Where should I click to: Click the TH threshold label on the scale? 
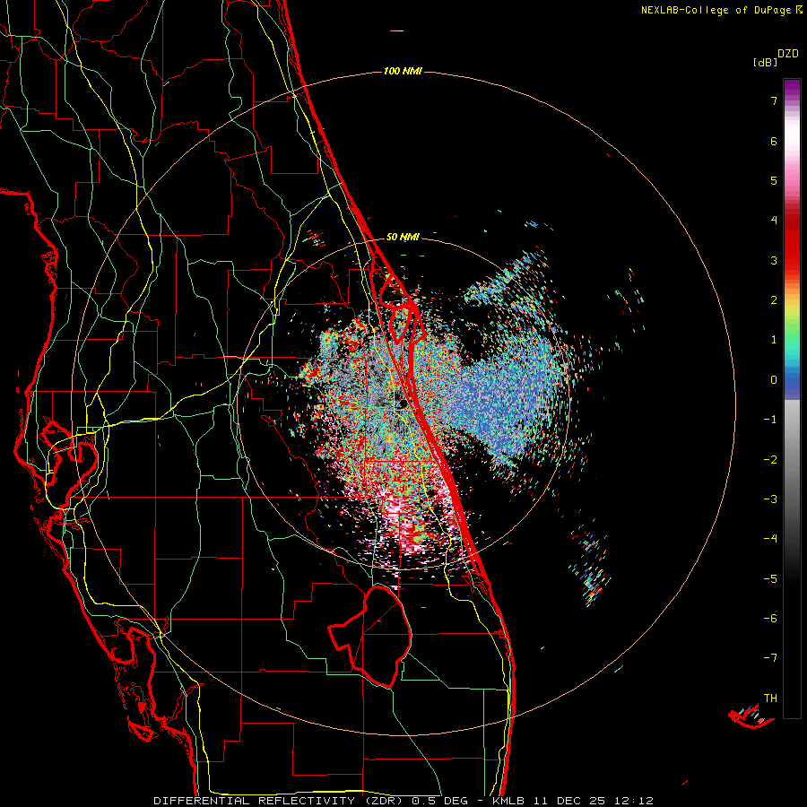(770, 699)
